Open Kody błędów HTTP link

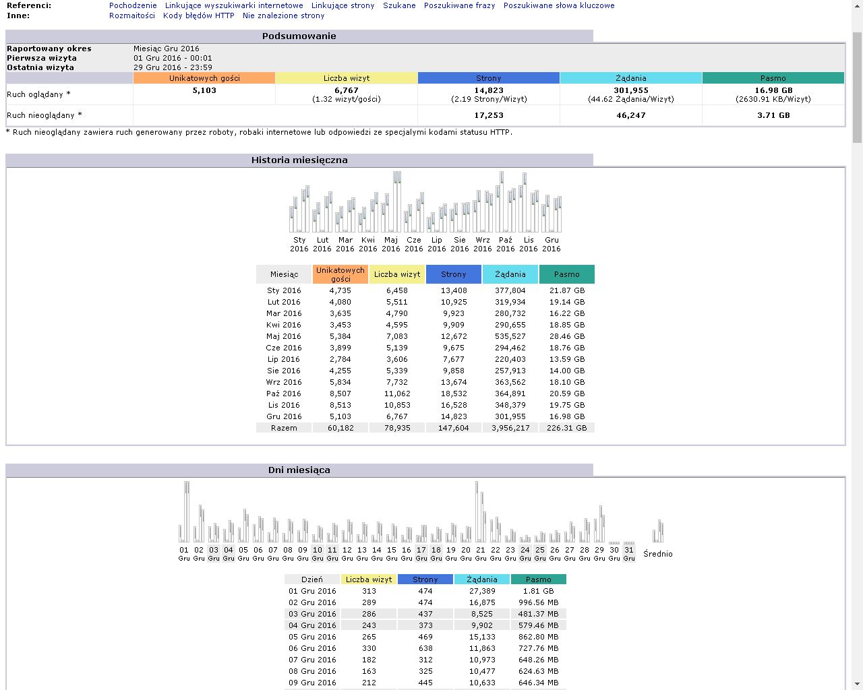(x=199, y=15)
